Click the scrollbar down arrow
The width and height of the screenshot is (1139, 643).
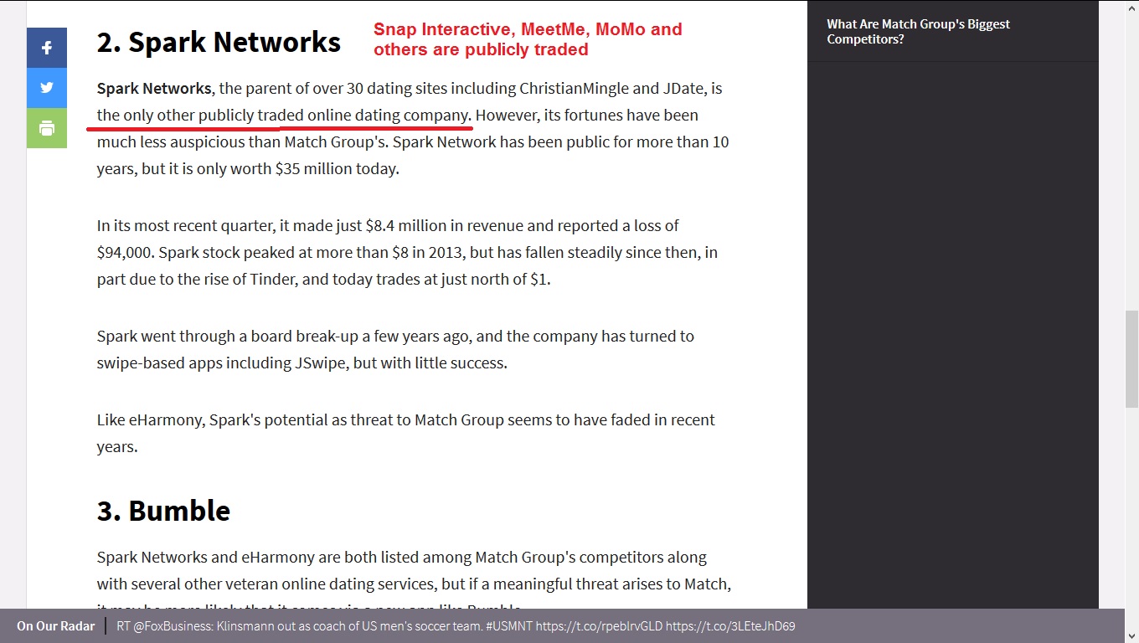pyautogui.click(x=1131, y=635)
